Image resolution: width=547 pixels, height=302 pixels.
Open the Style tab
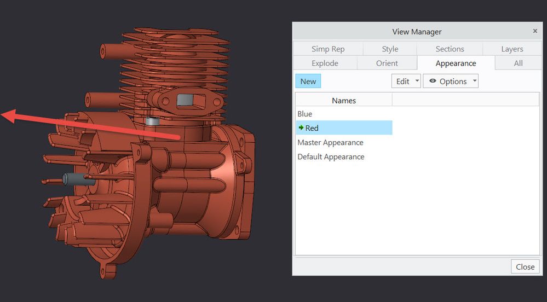390,49
